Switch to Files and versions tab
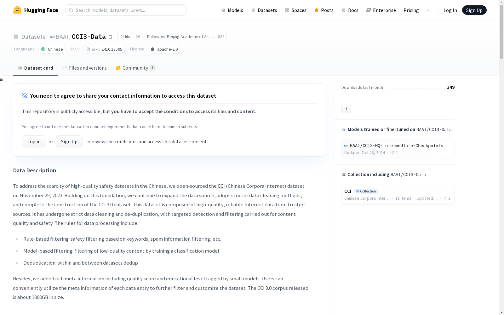The height and width of the screenshot is (315, 504). click(x=84, y=68)
